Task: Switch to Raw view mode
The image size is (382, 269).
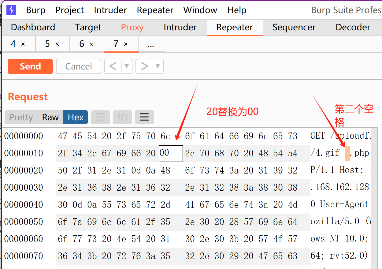Action: (x=50, y=117)
